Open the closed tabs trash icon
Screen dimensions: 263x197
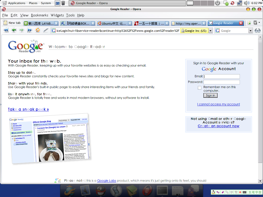(255, 23)
